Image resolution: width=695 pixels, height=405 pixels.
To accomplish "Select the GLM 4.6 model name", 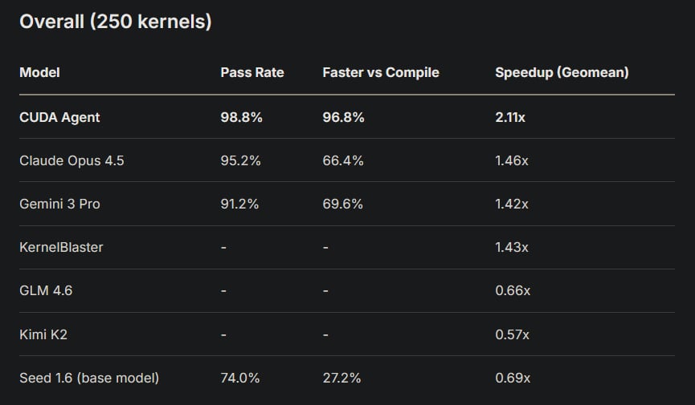I will click(x=46, y=290).
